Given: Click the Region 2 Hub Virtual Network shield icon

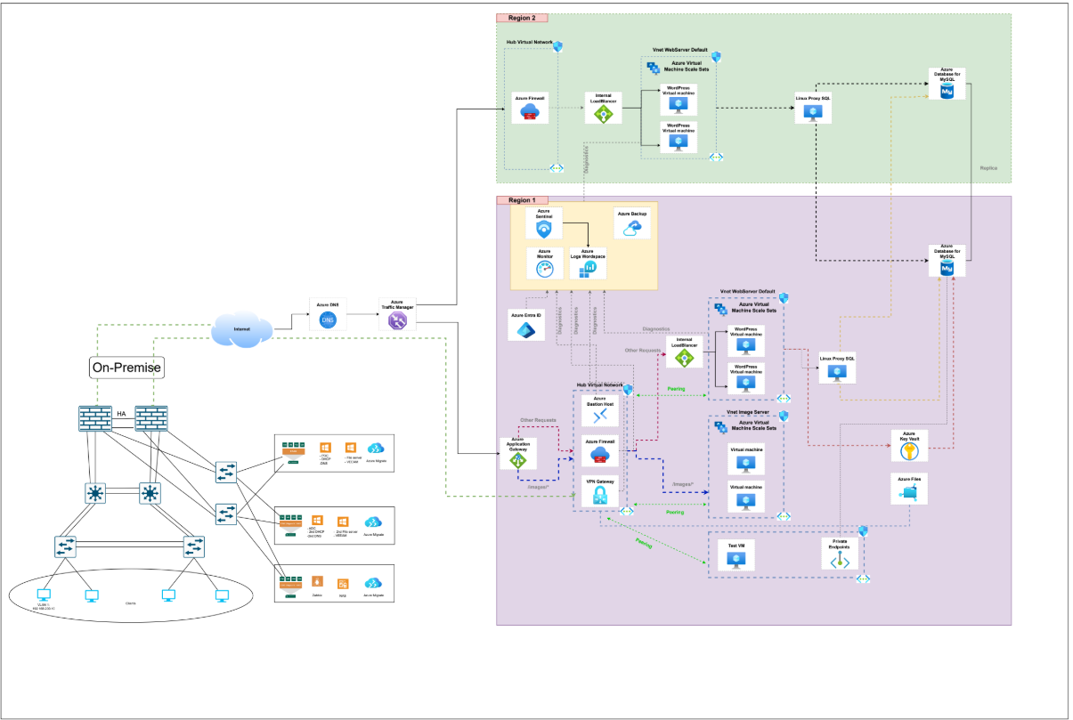Looking at the screenshot, I should tap(557, 45).
